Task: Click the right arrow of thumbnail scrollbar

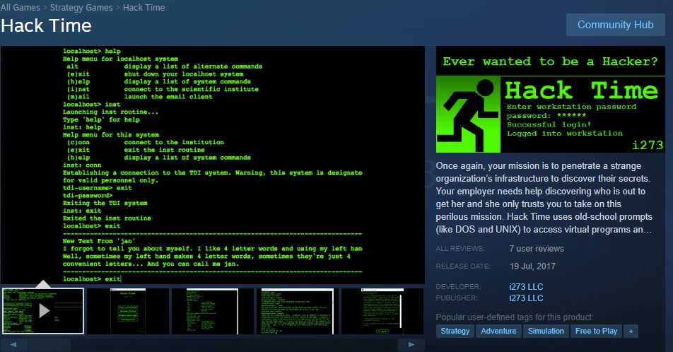Action: click(411, 344)
